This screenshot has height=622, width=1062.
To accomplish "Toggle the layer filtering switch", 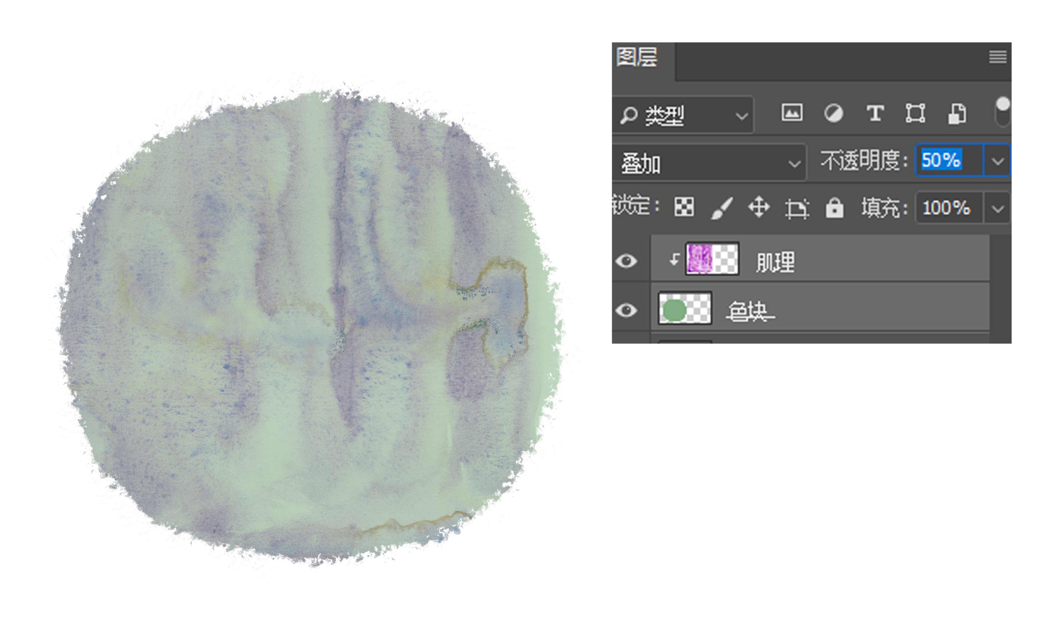I will tap(1003, 112).
